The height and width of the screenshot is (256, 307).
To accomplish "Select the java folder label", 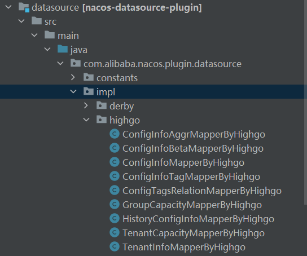I will tap(79, 50).
